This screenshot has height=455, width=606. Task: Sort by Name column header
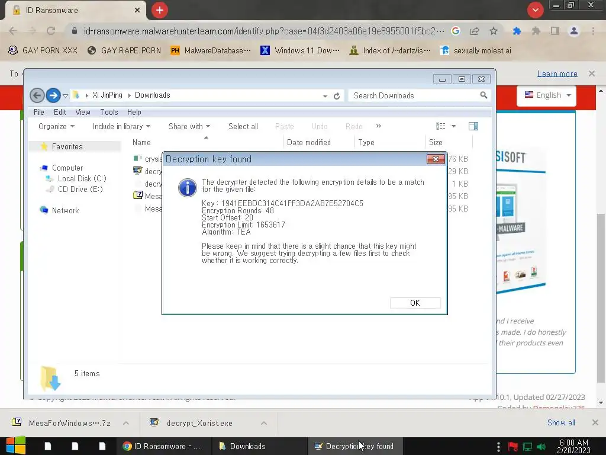141,142
